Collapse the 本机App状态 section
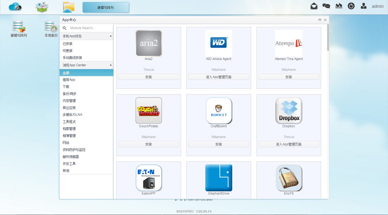 coord(110,36)
